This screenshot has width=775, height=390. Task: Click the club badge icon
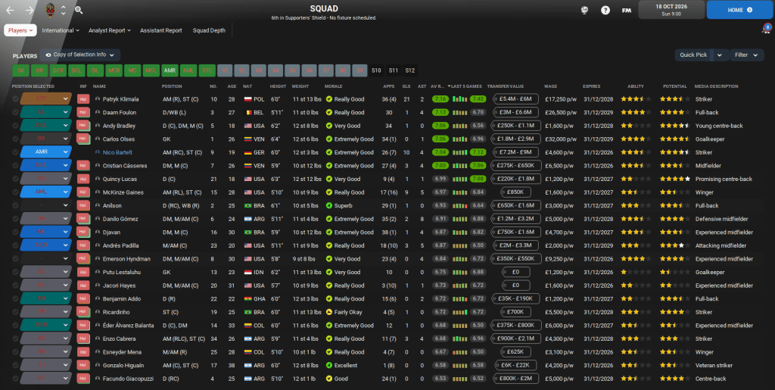point(51,11)
